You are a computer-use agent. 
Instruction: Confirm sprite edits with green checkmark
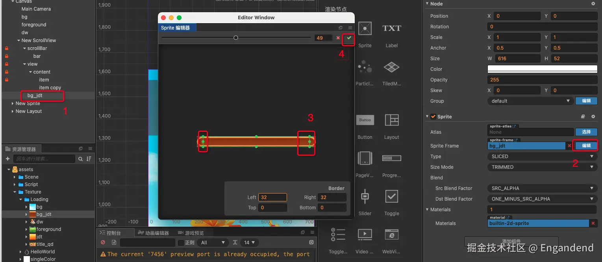349,38
